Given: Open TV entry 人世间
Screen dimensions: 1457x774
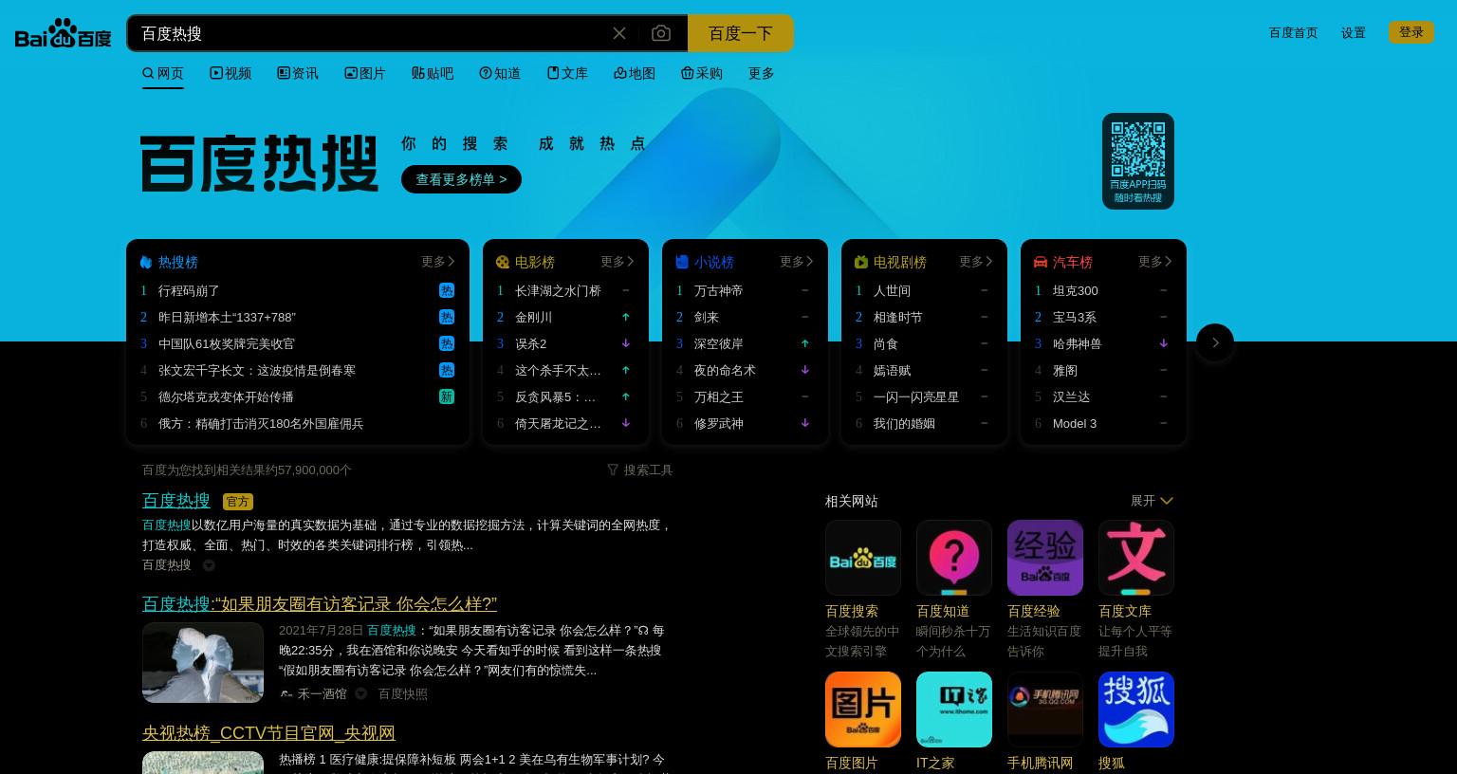Looking at the screenshot, I should coord(892,290).
